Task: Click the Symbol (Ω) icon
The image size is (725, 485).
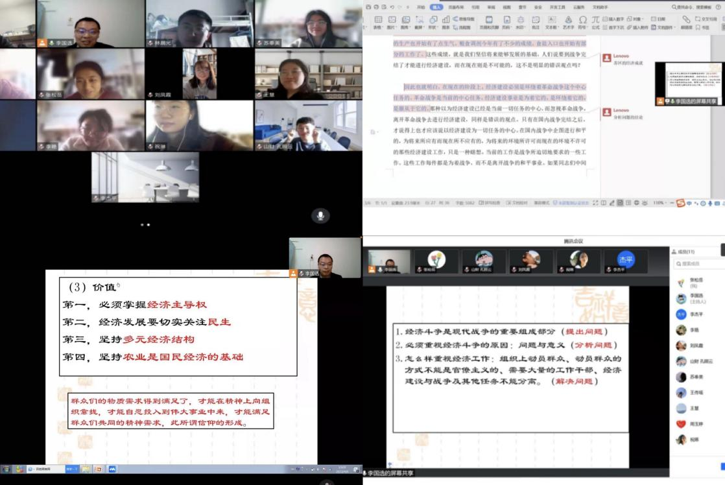Action: click(x=583, y=19)
